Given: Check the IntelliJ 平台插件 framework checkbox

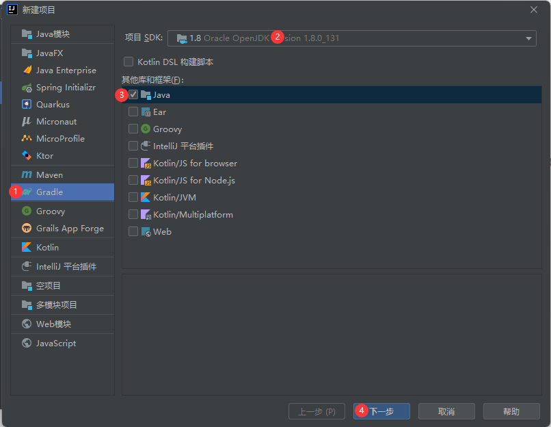Looking at the screenshot, I should pos(133,146).
